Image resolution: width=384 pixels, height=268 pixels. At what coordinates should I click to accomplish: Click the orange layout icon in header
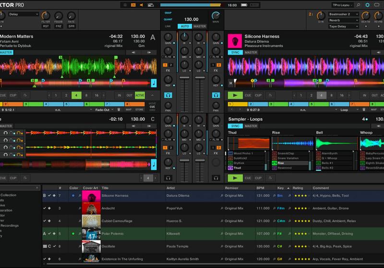click(133, 5)
